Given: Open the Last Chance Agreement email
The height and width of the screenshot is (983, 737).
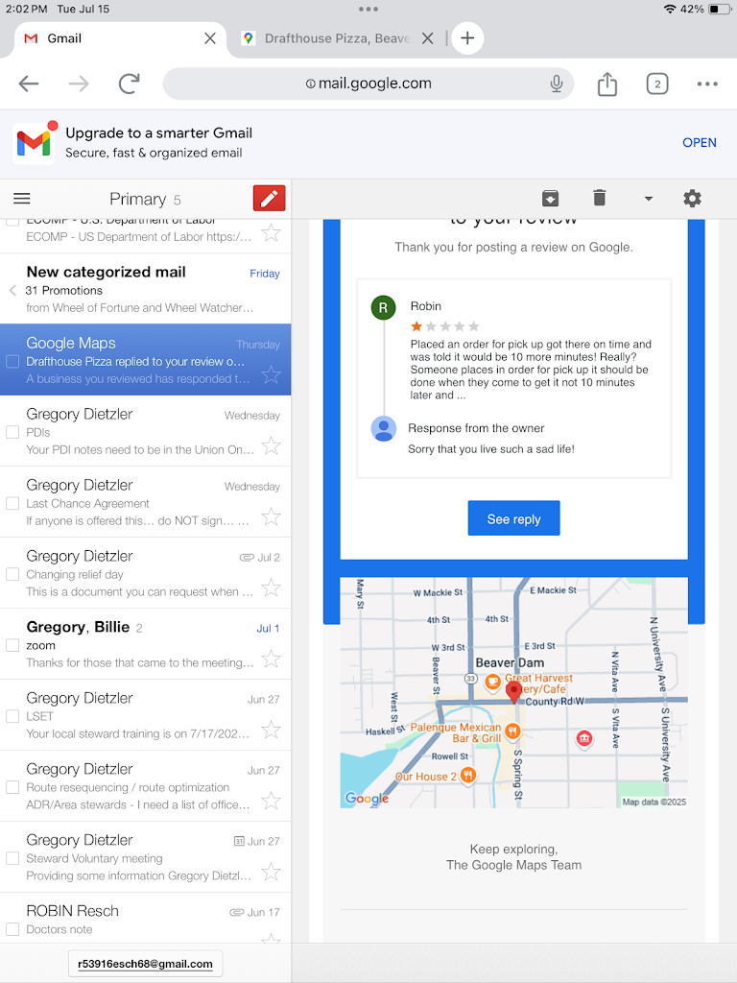Looking at the screenshot, I should pyautogui.click(x=146, y=501).
